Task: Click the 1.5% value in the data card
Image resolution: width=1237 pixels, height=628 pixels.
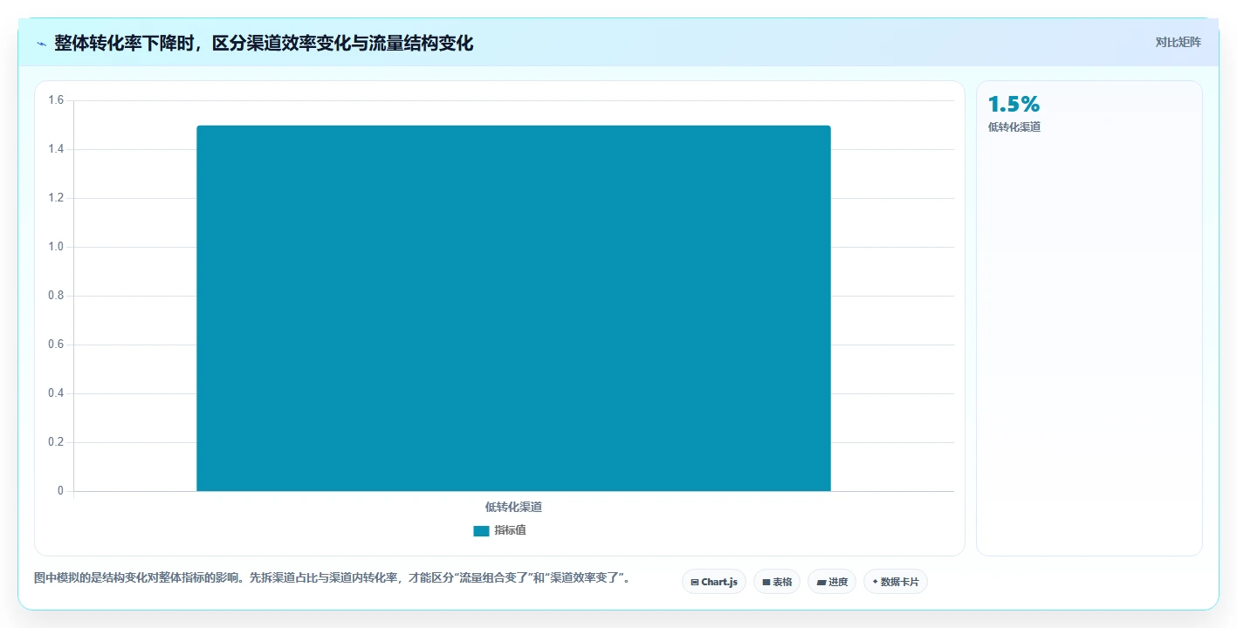Action: [1014, 105]
